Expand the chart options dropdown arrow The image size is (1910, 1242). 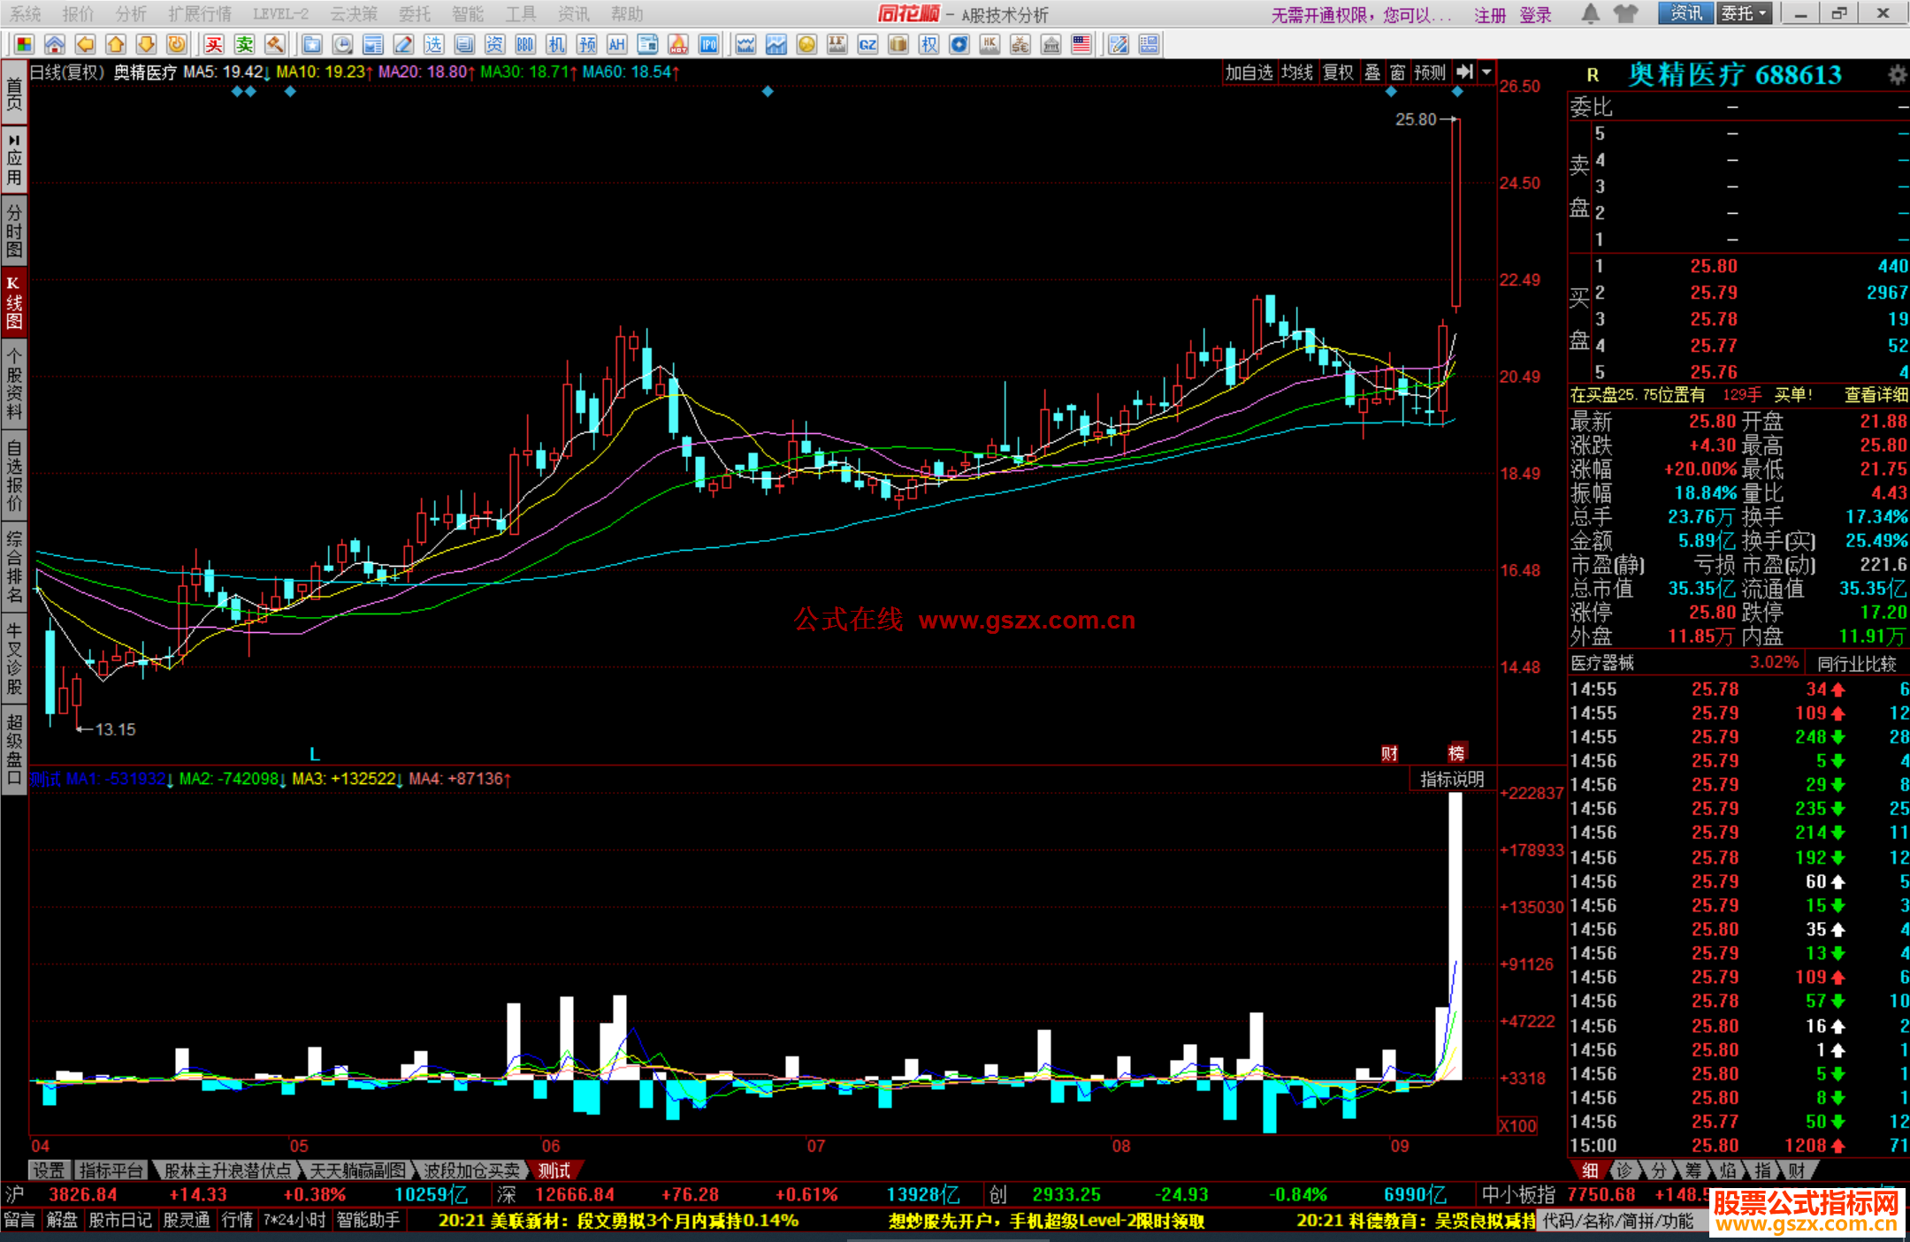coord(1486,72)
